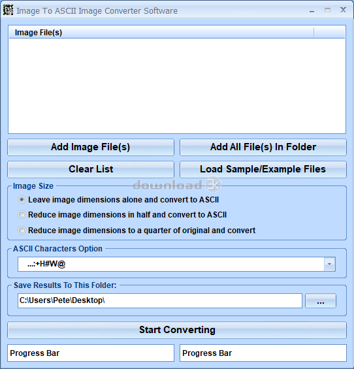
Task: Load Sample/Example Files
Action: (263, 169)
